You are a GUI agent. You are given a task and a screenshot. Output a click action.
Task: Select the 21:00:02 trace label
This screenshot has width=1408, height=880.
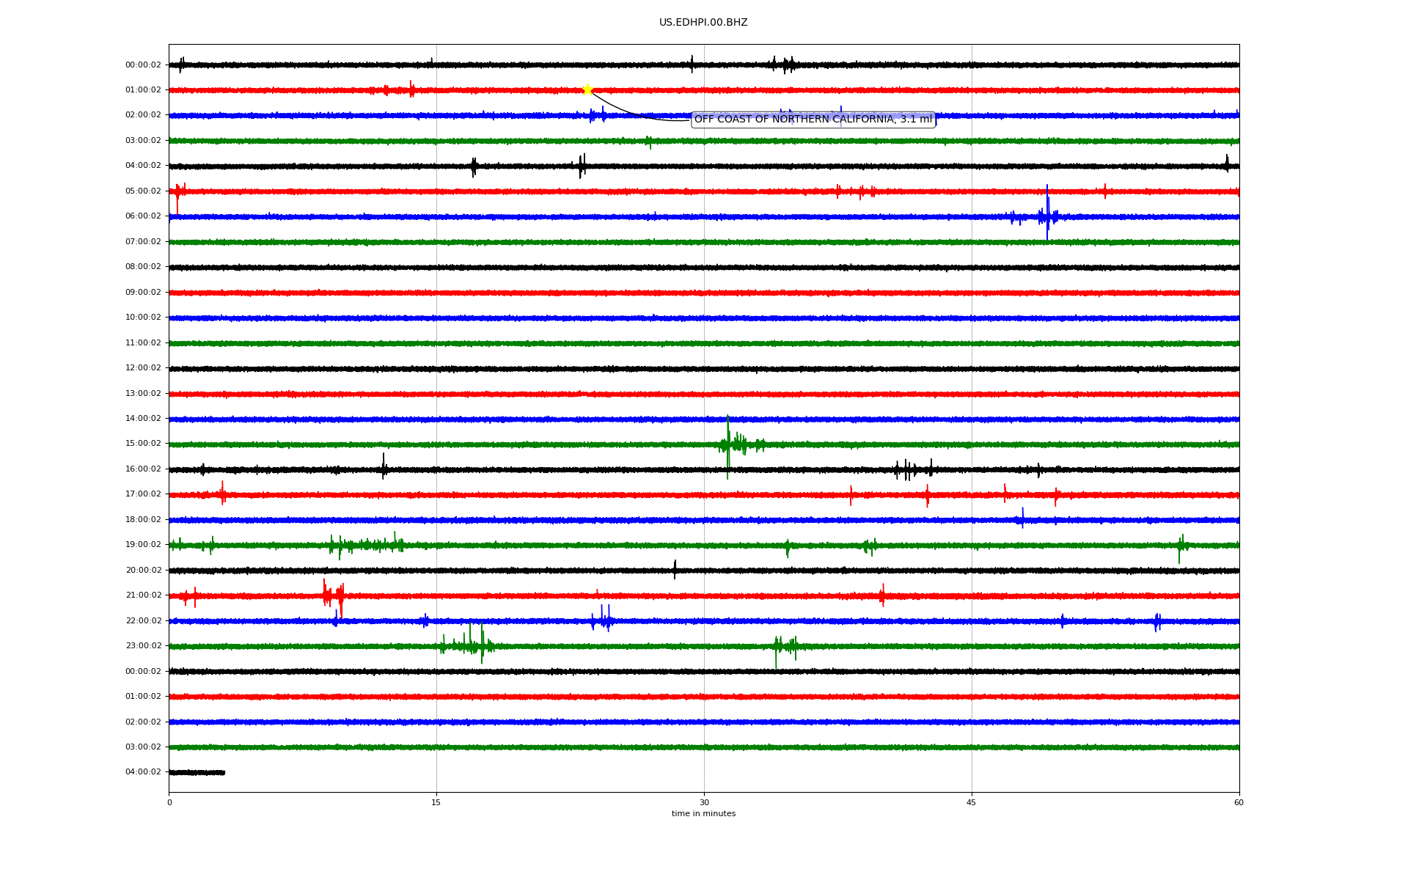coord(143,595)
